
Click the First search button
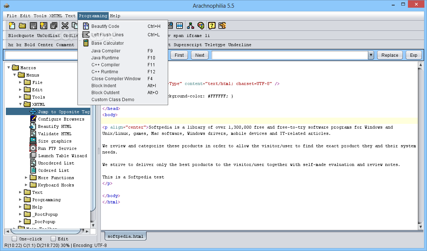[179, 55]
